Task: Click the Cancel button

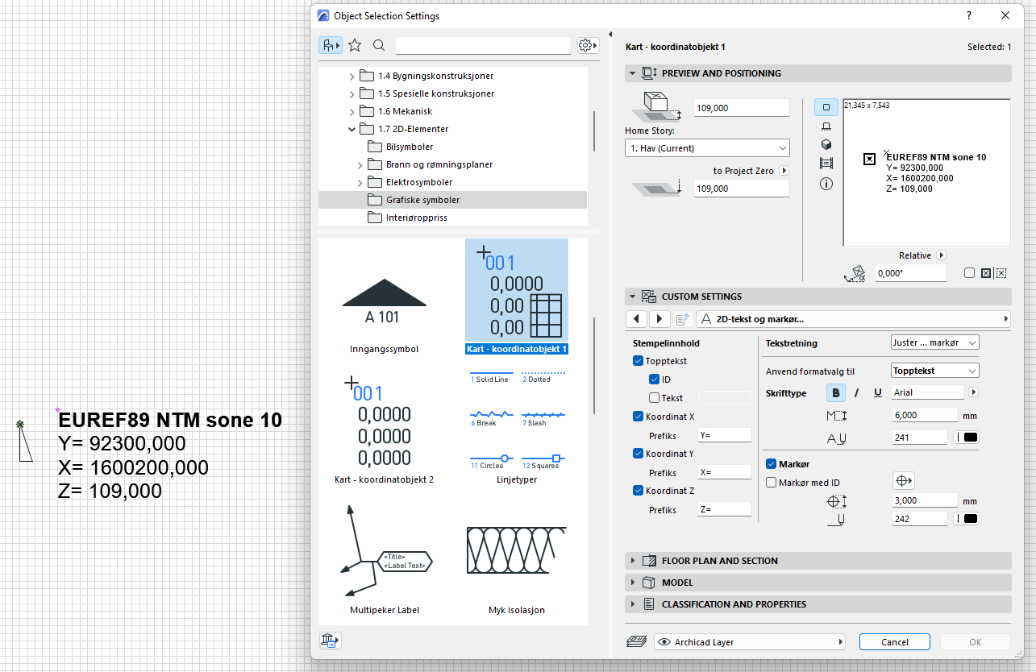Action: tap(895, 642)
